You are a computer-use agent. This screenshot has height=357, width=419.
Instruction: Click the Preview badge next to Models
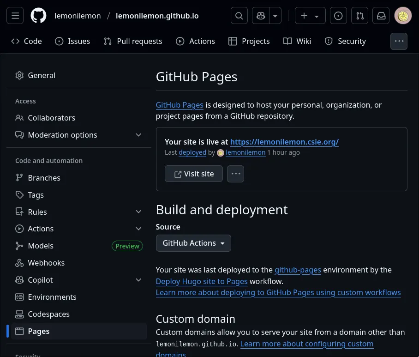(x=127, y=246)
